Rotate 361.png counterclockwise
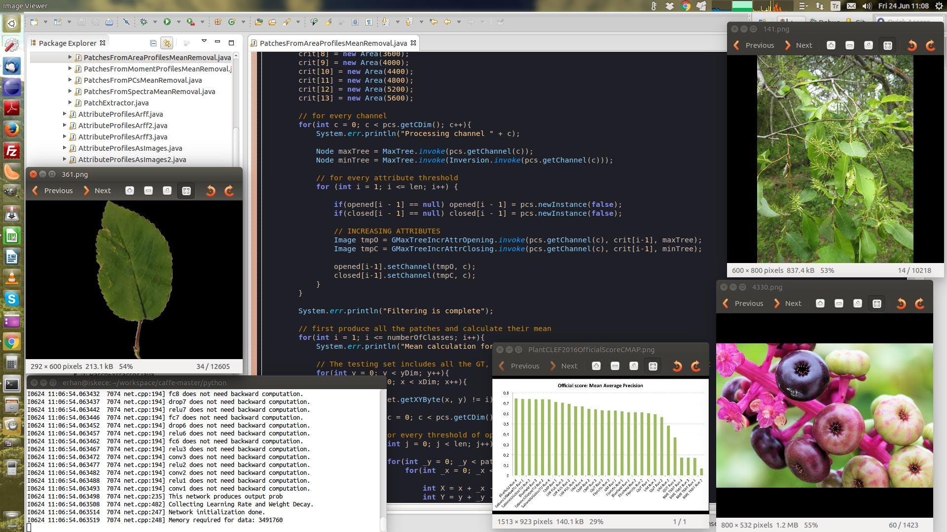Screen dimensions: 947x532 (x=211, y=191)
